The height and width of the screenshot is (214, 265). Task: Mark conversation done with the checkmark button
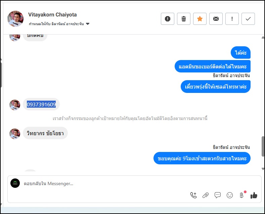pyautogui.click(x=248, y=19)
